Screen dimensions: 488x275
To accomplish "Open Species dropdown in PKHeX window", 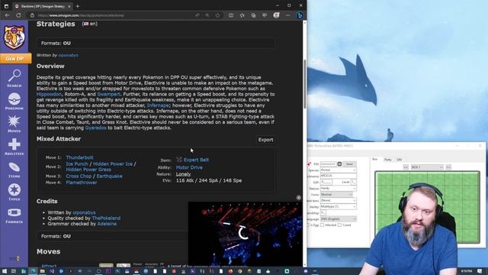I will (x=339, y=170).
